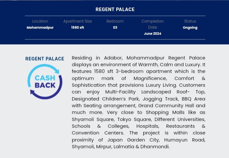Select the June 2024 completion date
This screenshot has width=229, height=158.
pos(153,34)
